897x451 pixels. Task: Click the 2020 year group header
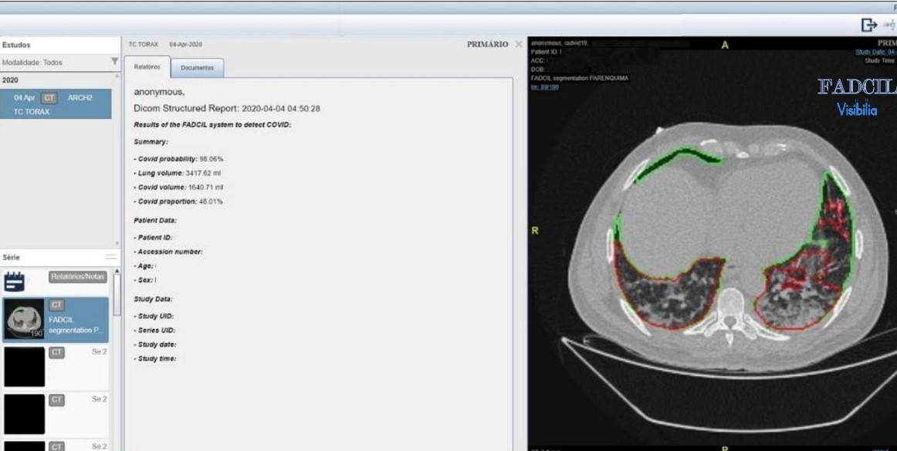click(56, 80)
